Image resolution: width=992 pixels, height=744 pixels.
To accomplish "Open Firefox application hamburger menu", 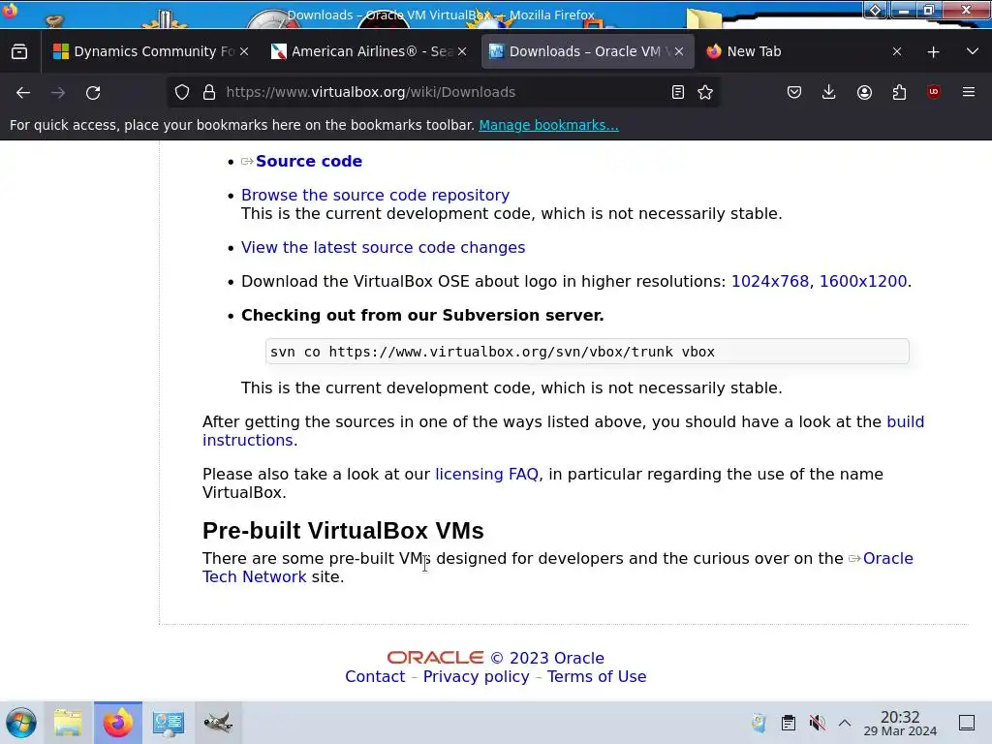I will [969, 92].
